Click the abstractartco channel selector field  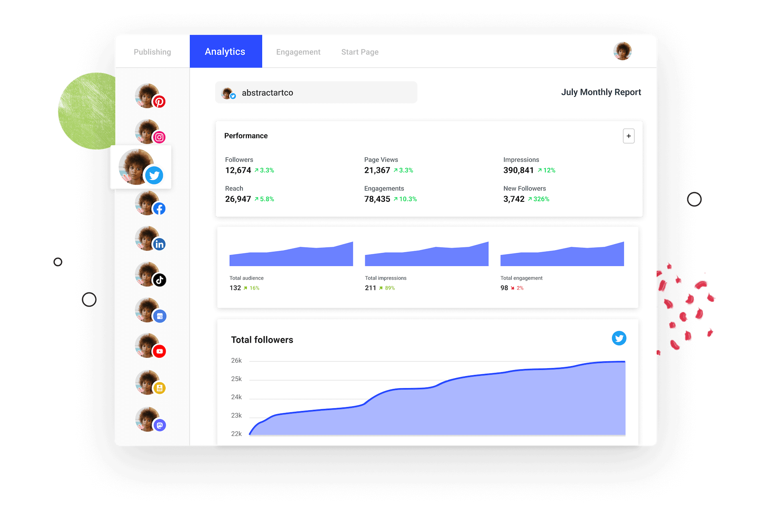point(316,92)
